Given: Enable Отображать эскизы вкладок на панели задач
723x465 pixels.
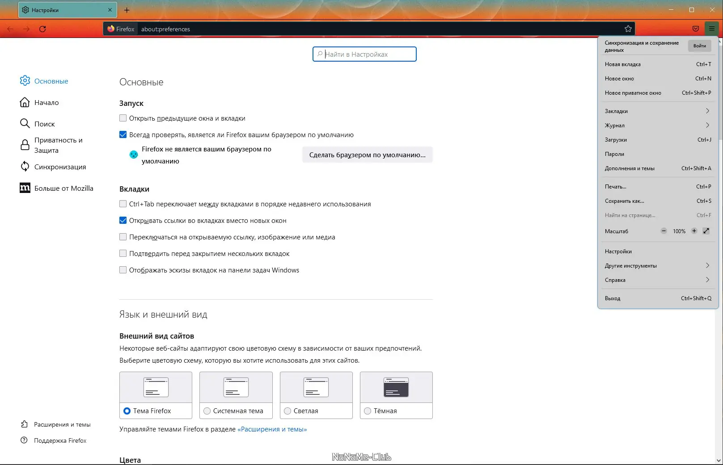Looking at the screenshot, I should (x=123, y=270).
